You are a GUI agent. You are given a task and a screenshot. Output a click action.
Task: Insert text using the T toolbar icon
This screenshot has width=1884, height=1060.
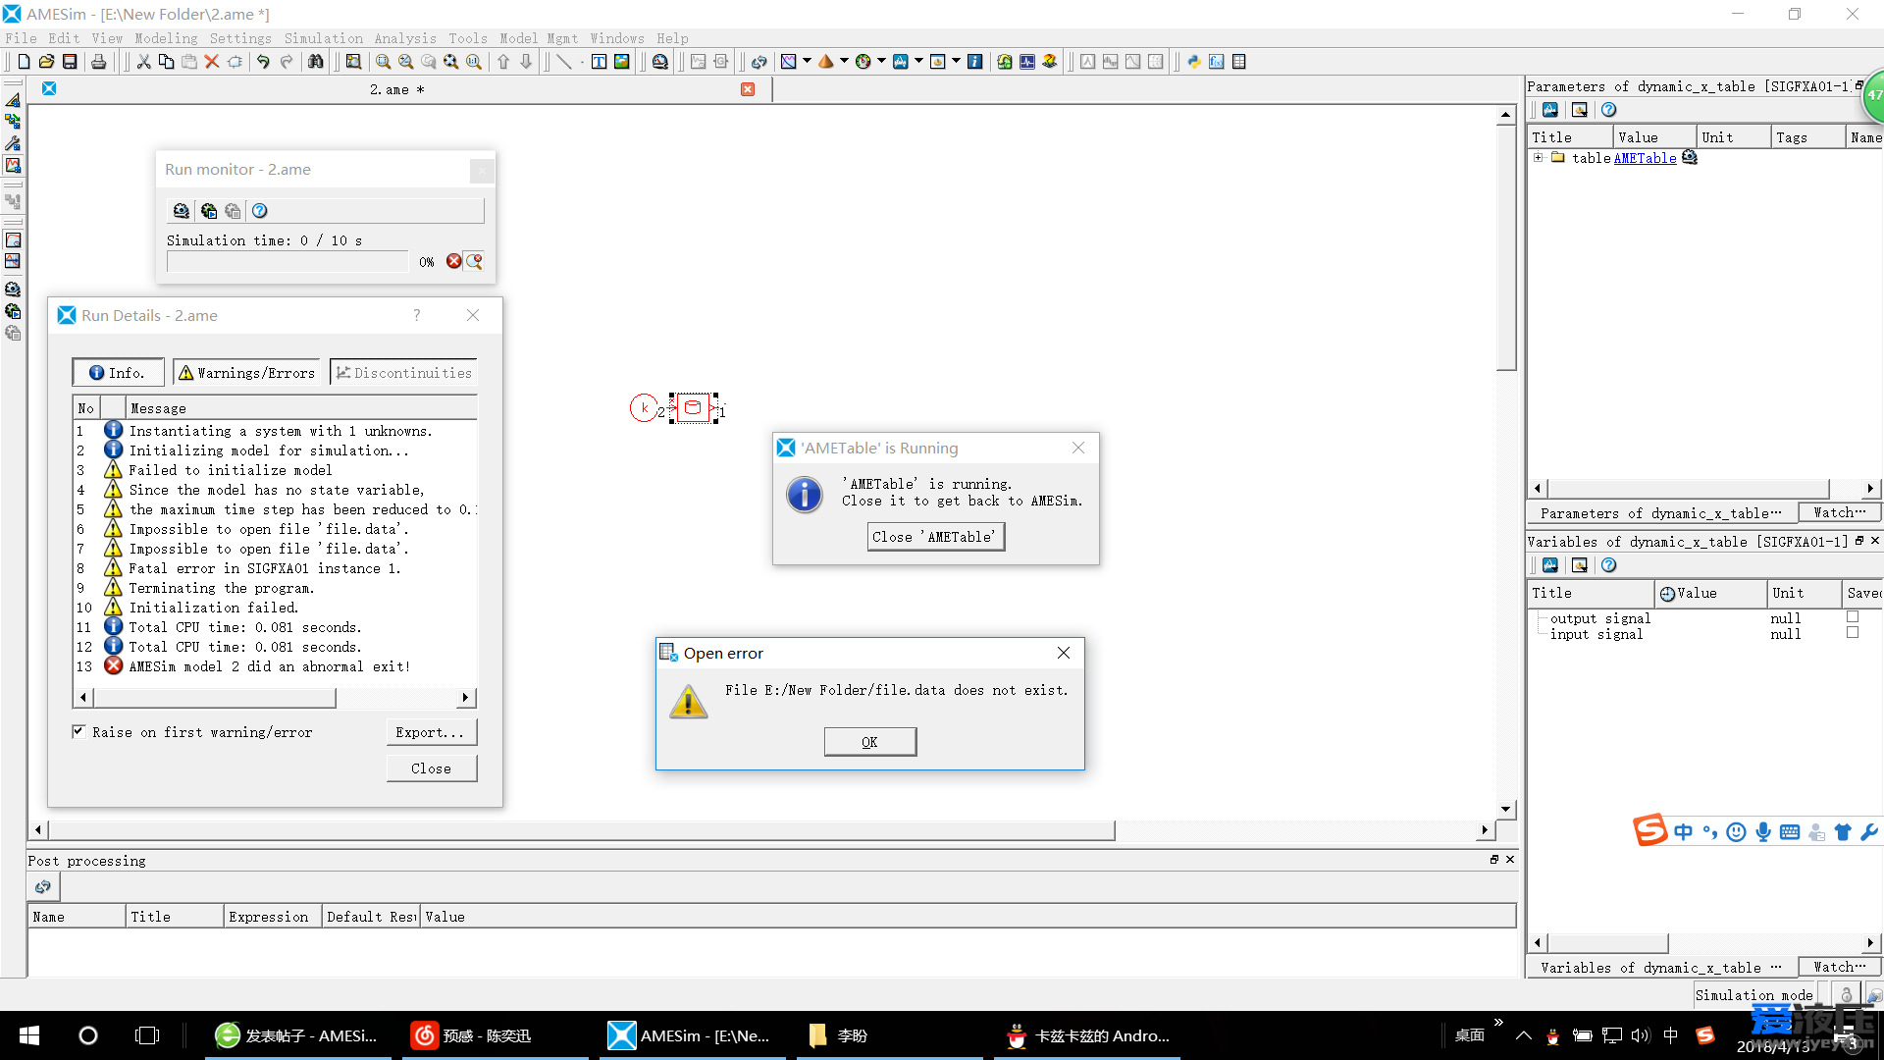pos(599,61)
